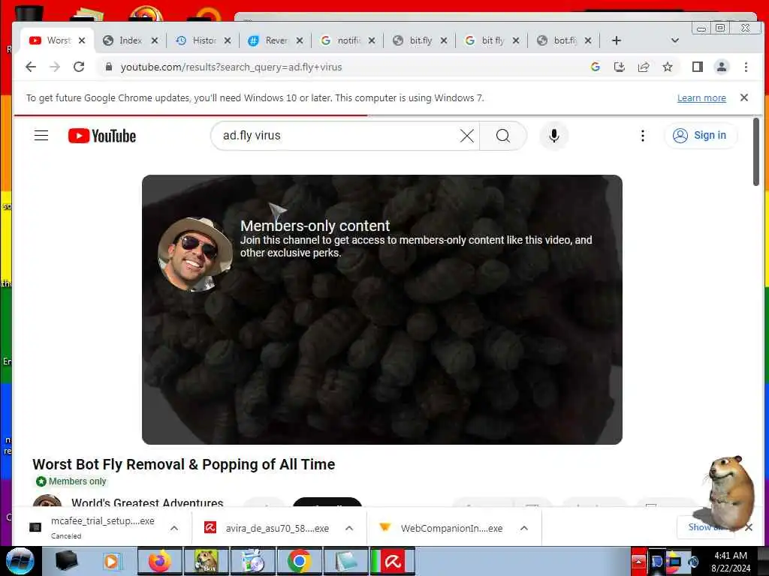Click the Google icon in address bar
769x576 pixels.
596,67
